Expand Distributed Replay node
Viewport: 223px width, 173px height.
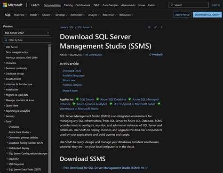pyautogui.click(x=7, y=148)
